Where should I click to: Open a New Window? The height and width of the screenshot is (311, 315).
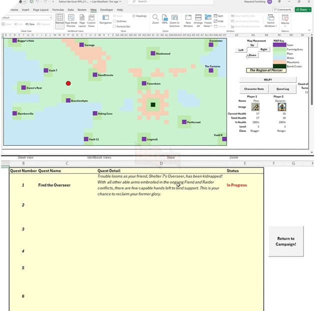click(188, 20)
